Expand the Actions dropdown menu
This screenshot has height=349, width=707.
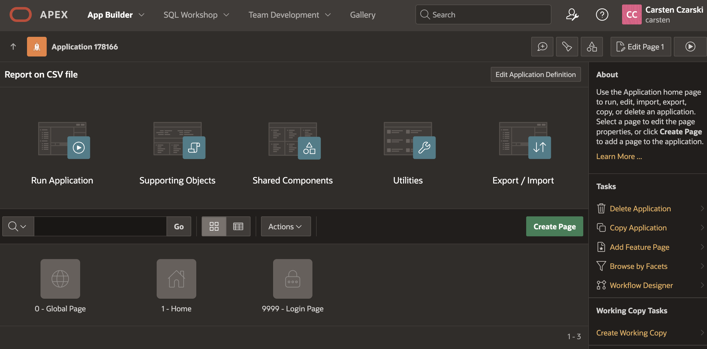click(x=285, y=226)
